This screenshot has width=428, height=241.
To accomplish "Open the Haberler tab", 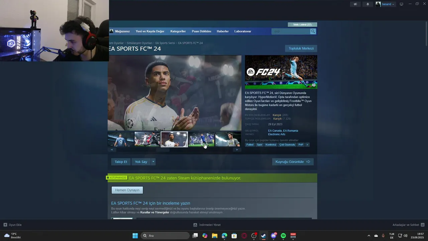I will 223,31.
